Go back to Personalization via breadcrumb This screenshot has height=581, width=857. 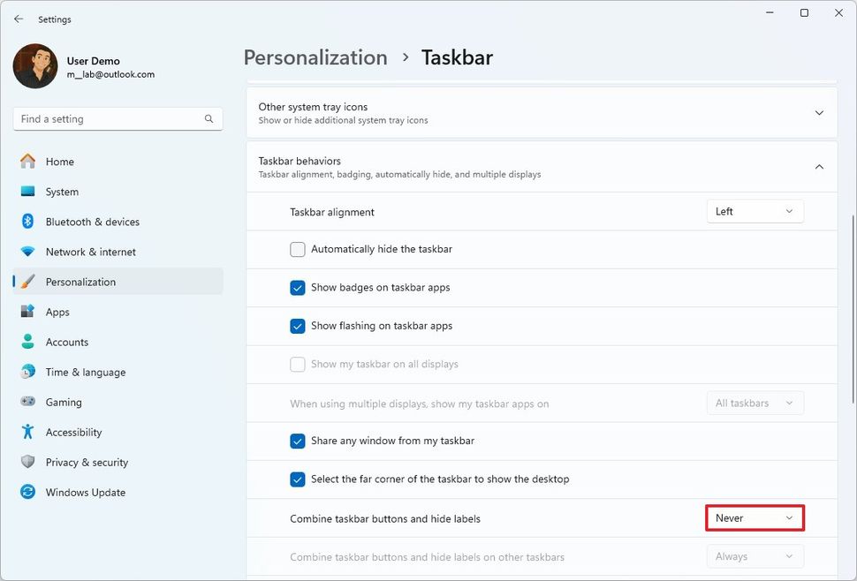pos(315,57)
